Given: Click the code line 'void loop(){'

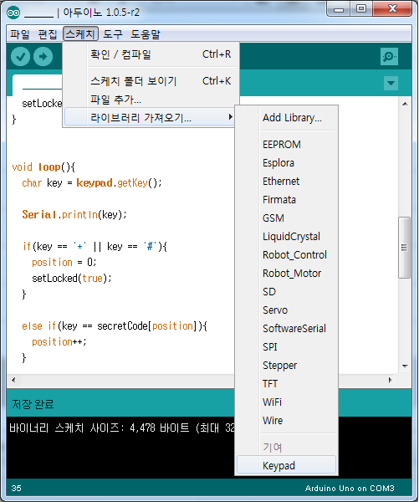Looking at the screenshot, I should pos(43,167).
